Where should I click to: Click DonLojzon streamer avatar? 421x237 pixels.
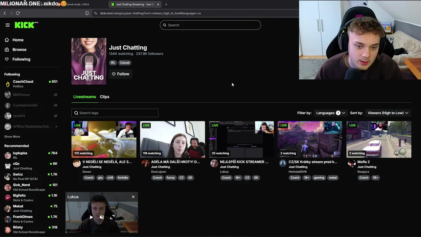(x=145, y=163)
